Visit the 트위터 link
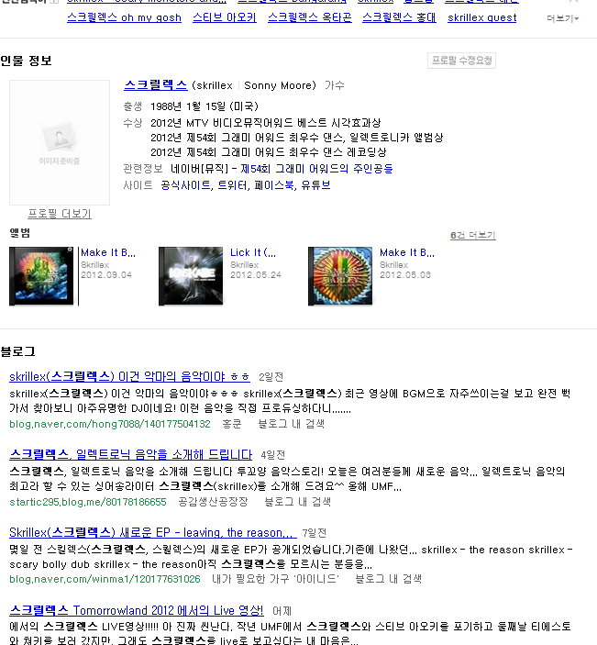Image resolution: width=597 pixels, height=645 pixels. click(232, 185)
